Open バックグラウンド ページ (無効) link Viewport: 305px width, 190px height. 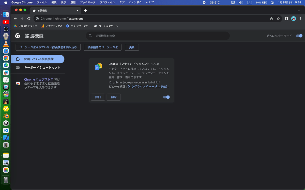[x=147, y=86]
